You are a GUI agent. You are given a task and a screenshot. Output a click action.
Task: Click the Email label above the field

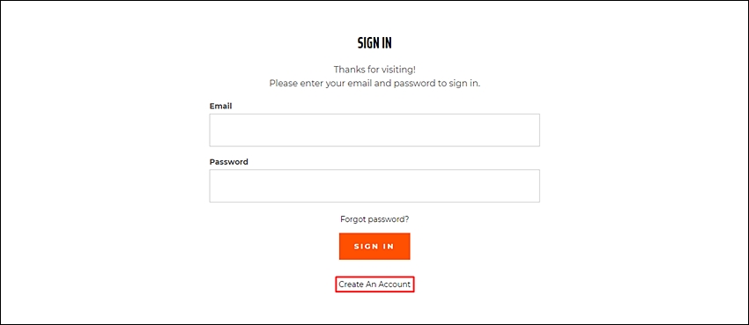220,106
